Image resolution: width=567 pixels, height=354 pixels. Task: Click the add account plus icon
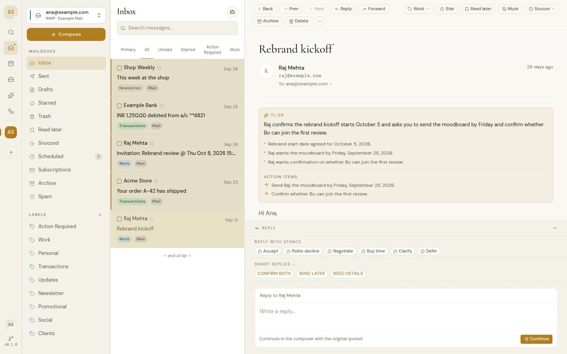(11, 152)
